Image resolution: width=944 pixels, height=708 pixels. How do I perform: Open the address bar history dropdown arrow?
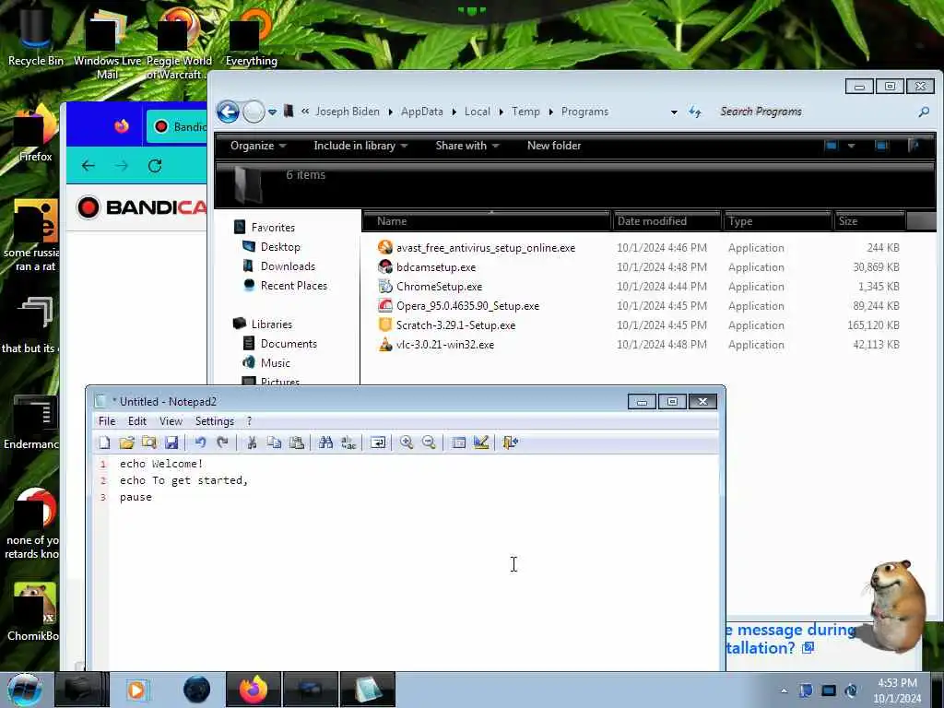[674, 112]
